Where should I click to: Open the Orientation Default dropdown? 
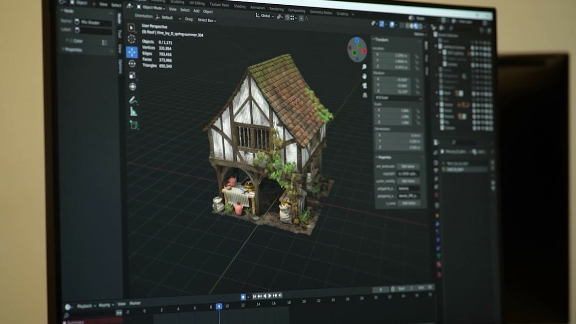(168, 17)
